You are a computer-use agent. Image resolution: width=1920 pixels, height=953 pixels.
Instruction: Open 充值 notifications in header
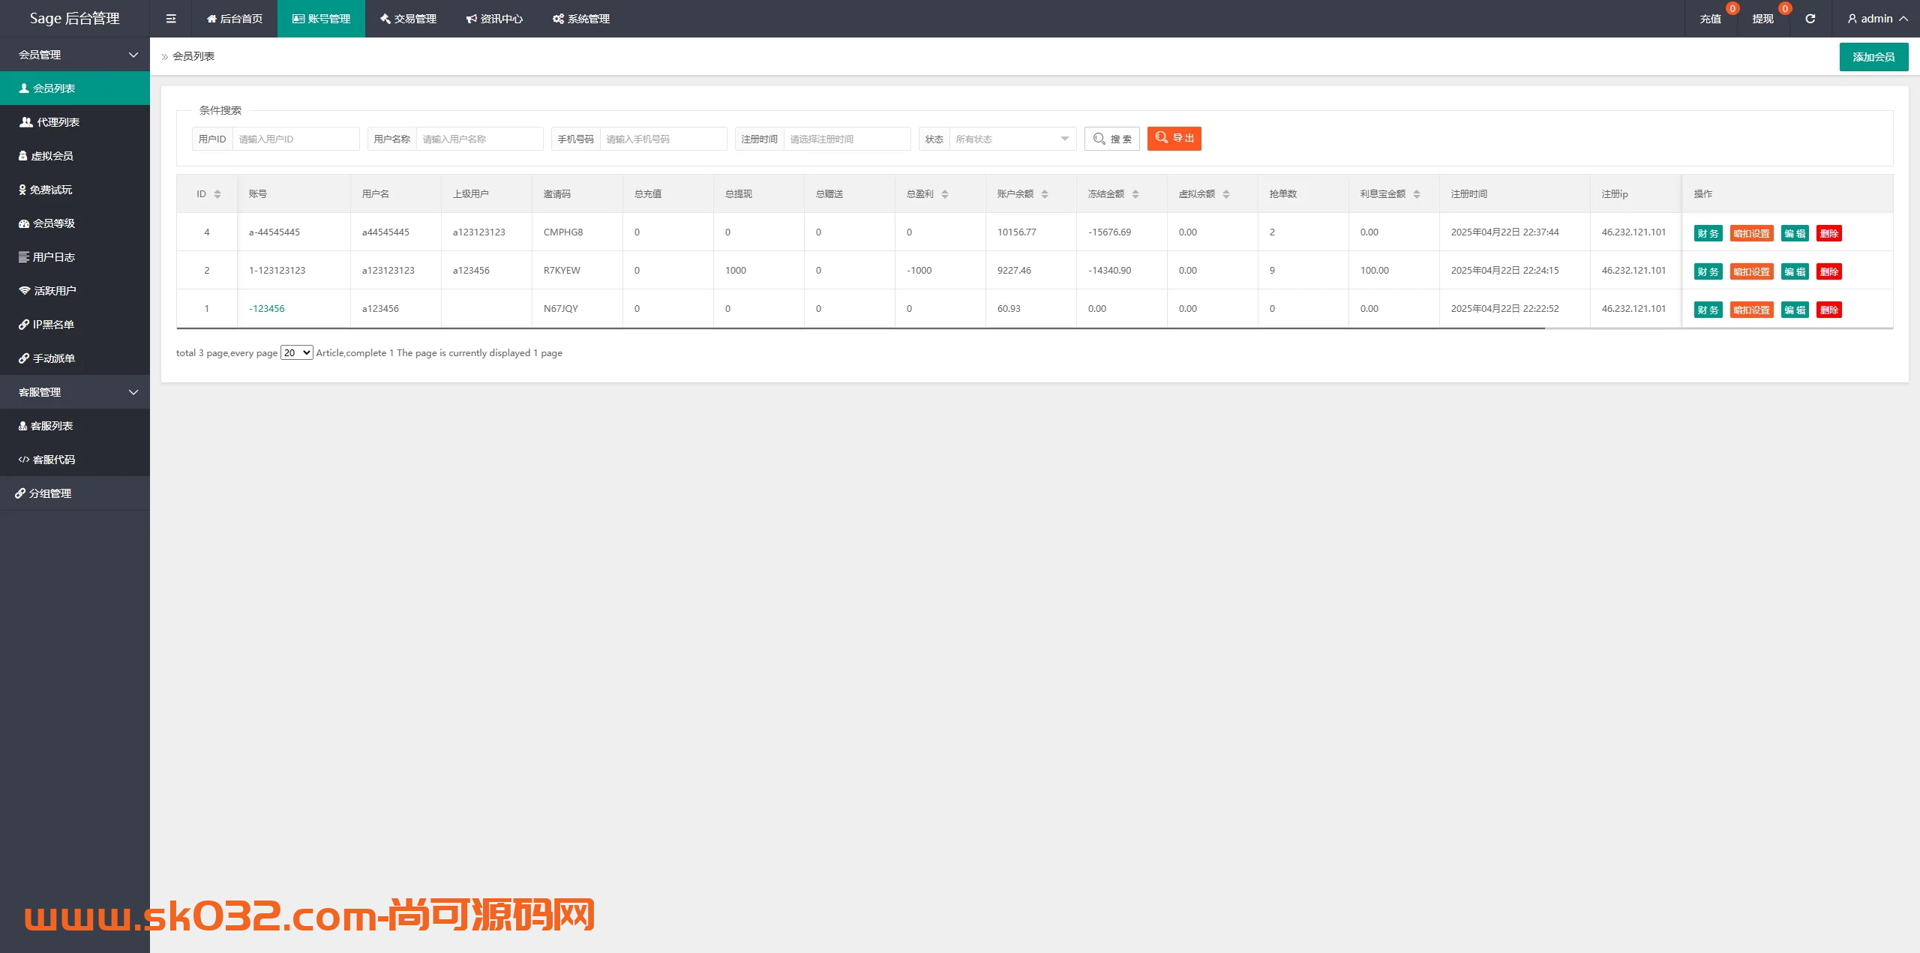pos(1711,19)
